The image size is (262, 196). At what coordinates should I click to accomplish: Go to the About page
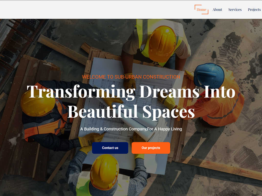[x=217, y=10]
